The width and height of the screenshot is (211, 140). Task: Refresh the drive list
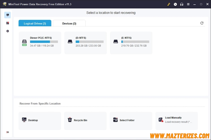[202, 23]
